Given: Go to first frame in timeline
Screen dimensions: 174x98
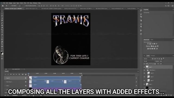Looking at the screenshot, I should pos(5,74).
